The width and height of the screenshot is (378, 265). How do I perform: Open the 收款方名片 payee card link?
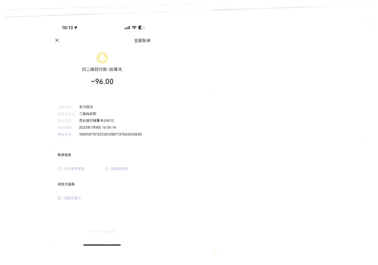pos(72,198)
